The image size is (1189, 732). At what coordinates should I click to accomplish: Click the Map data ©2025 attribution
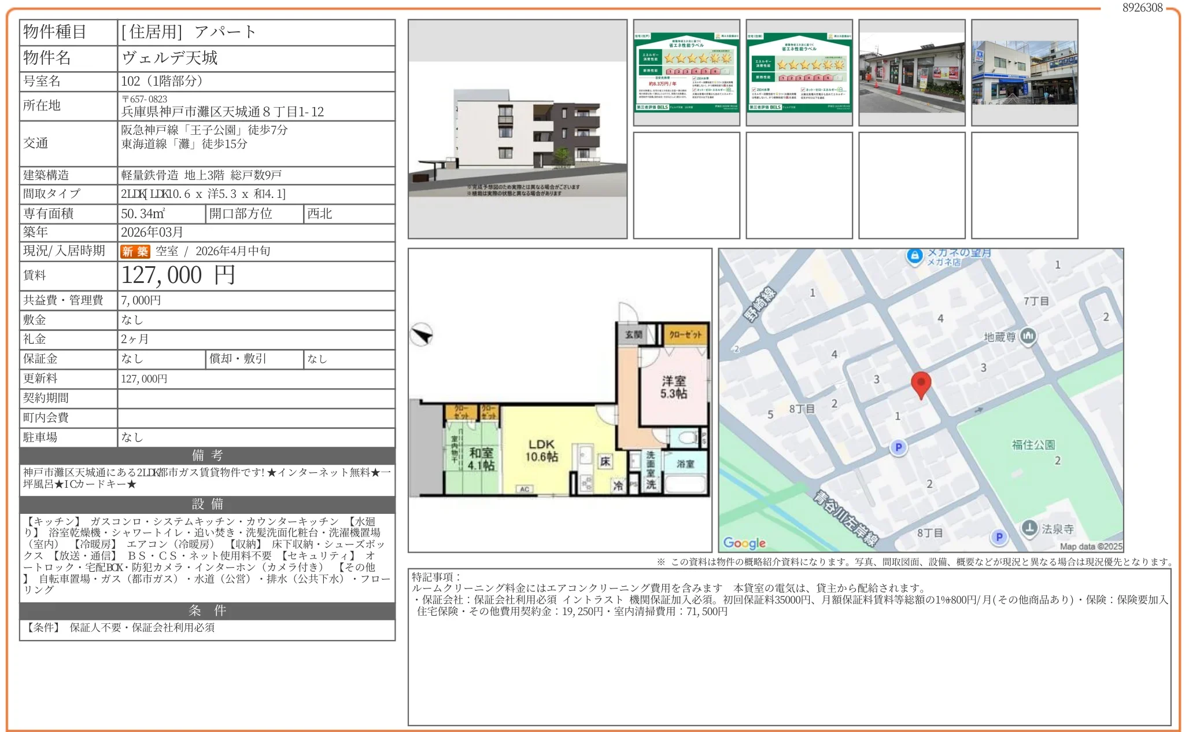1090,546
